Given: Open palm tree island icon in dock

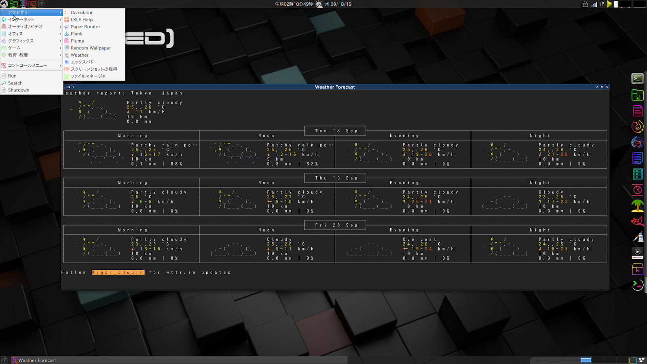Looking at the screenshot, I should (x=637, y=205).
